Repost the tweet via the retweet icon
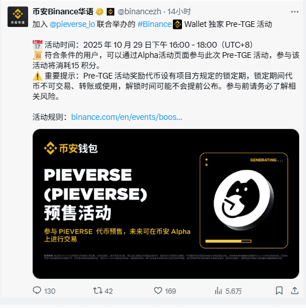Viewport: 306px width, 308px height. click(98, 291)
